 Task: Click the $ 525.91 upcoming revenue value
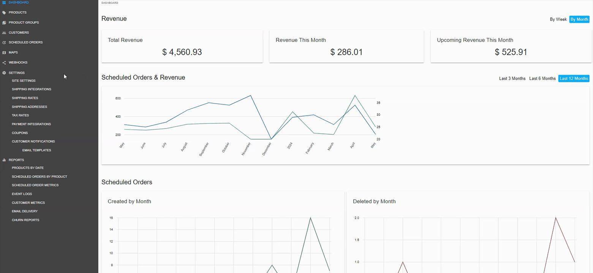pyautogui.click(x=511, y=52)
